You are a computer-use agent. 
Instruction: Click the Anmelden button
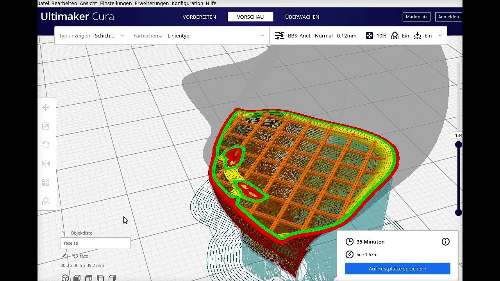coord(448,17)
